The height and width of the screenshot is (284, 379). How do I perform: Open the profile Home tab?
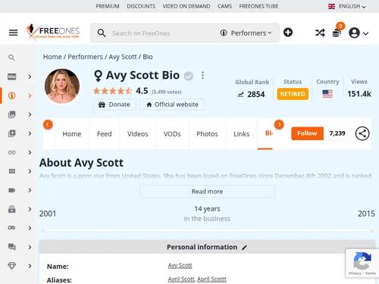point(72,134)
